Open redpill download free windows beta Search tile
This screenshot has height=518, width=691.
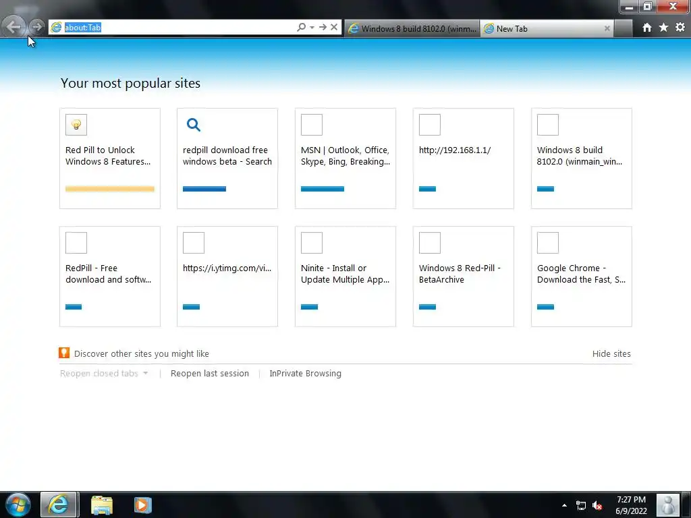[227, 158]
